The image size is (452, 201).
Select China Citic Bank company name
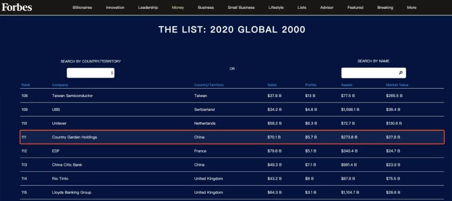point(67,165)
